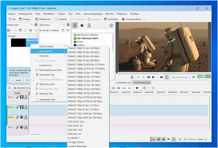Click the effects search input field
Screen dimensions: 218x148
93,31
